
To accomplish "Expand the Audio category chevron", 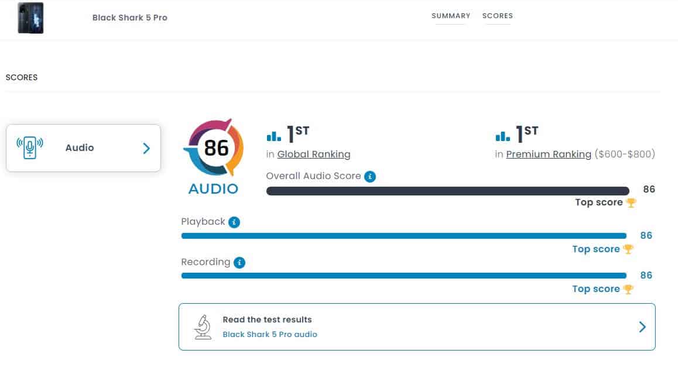I will coord(146,148).
